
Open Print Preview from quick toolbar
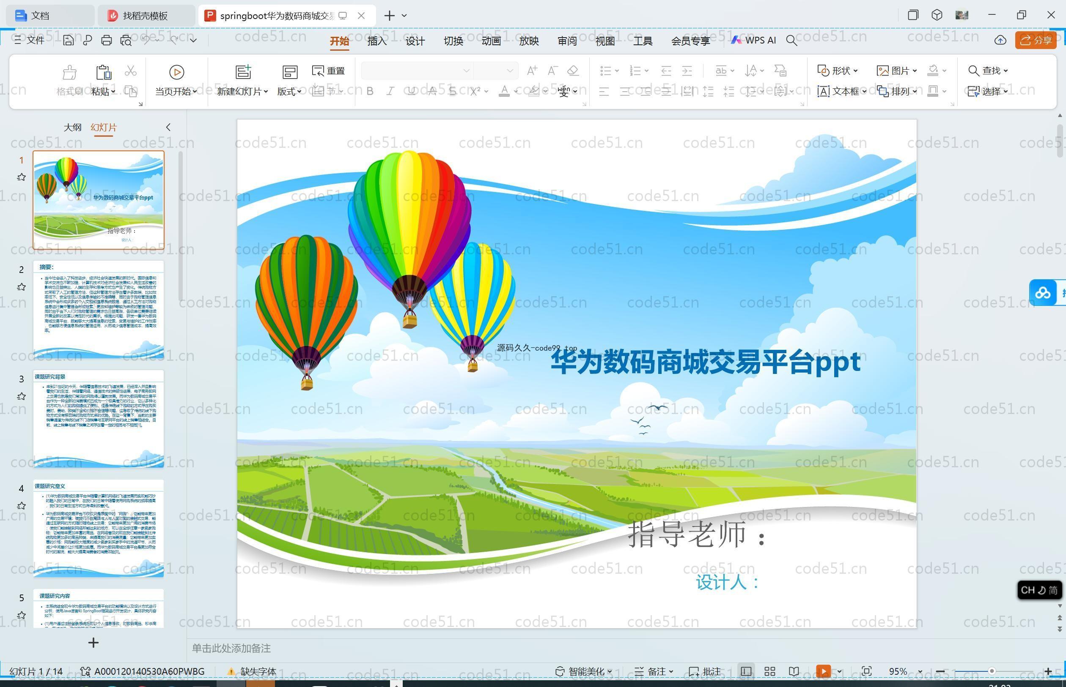126,41
